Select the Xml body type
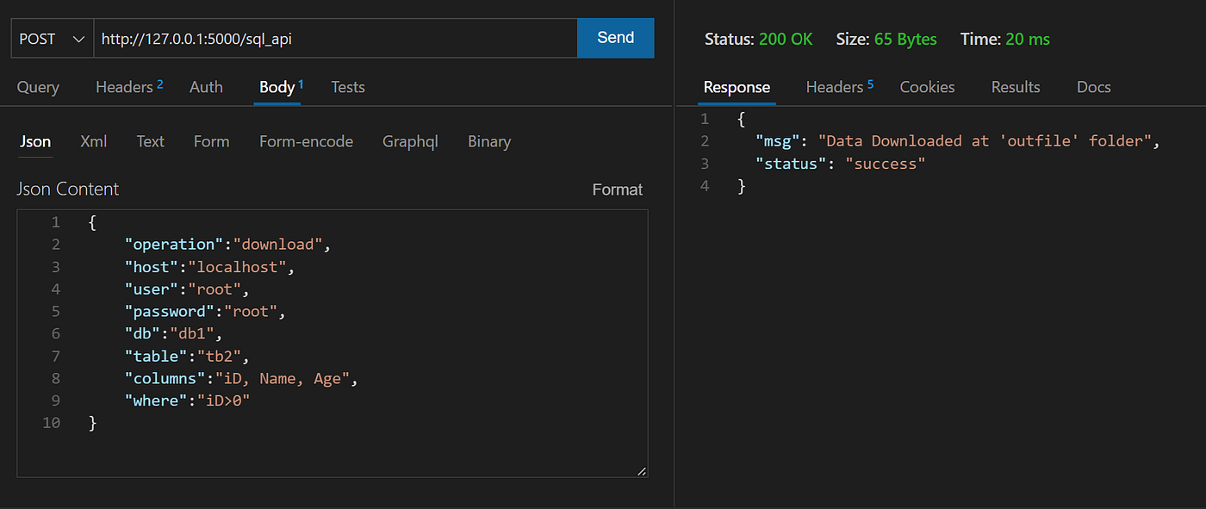1206x509 pixels. pyautogui.click(x=93, y=141)
